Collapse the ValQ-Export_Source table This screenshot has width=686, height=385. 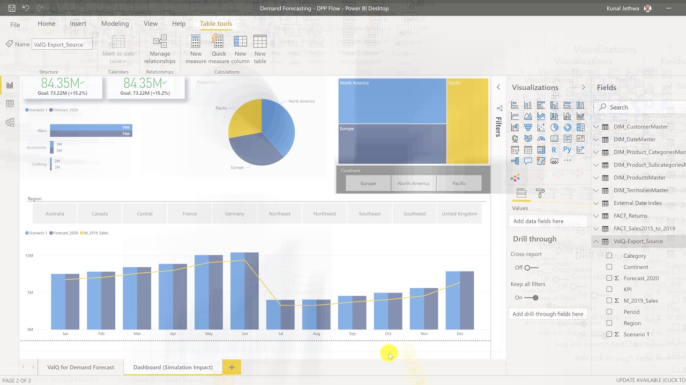coord(596,241)
